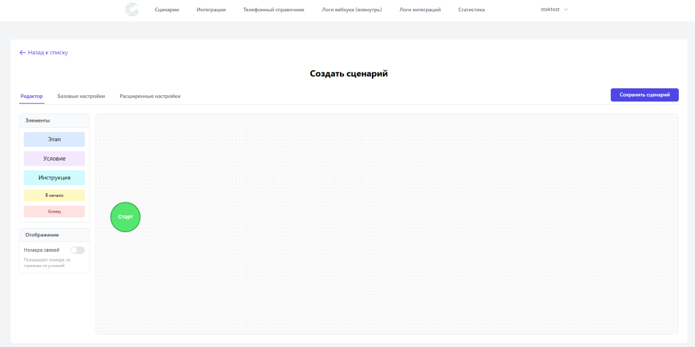
Task: Click the Сохранить сценарий button
Action: (x=644, y=95)
